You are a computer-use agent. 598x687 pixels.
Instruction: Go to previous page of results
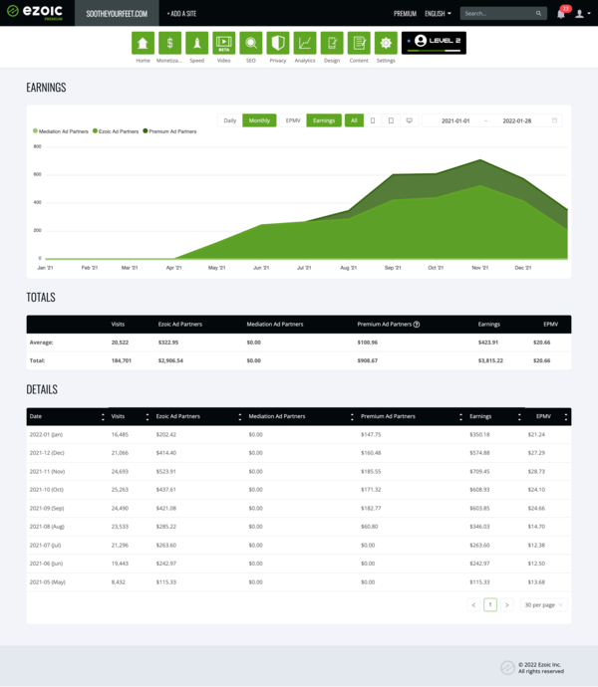point(473,605)
